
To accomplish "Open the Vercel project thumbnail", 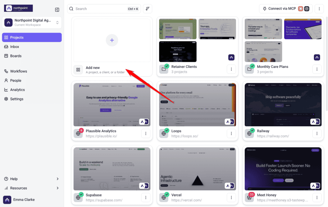I will pyautogui.click(x=197, y=169).
